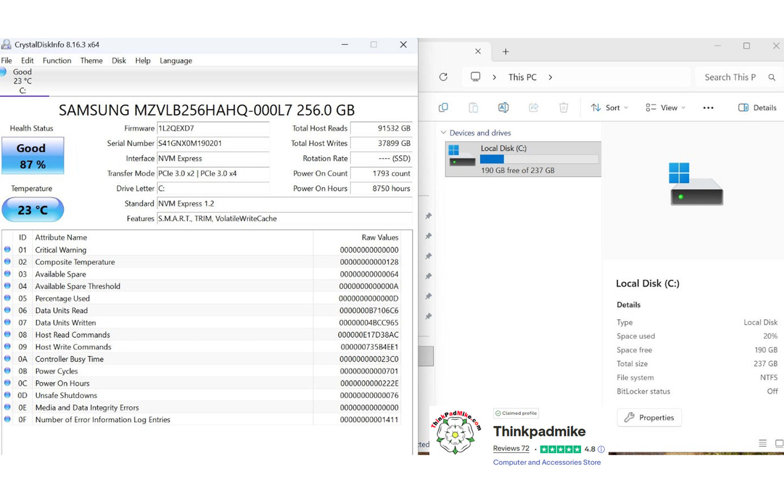Open the Sort dropdown

[609, 108]
